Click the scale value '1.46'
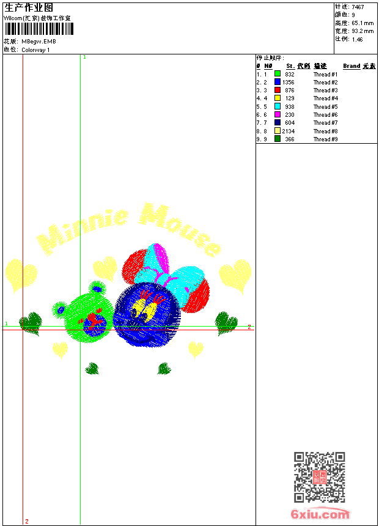This screenshot has width=379, height=526. (x=357, y=39)
